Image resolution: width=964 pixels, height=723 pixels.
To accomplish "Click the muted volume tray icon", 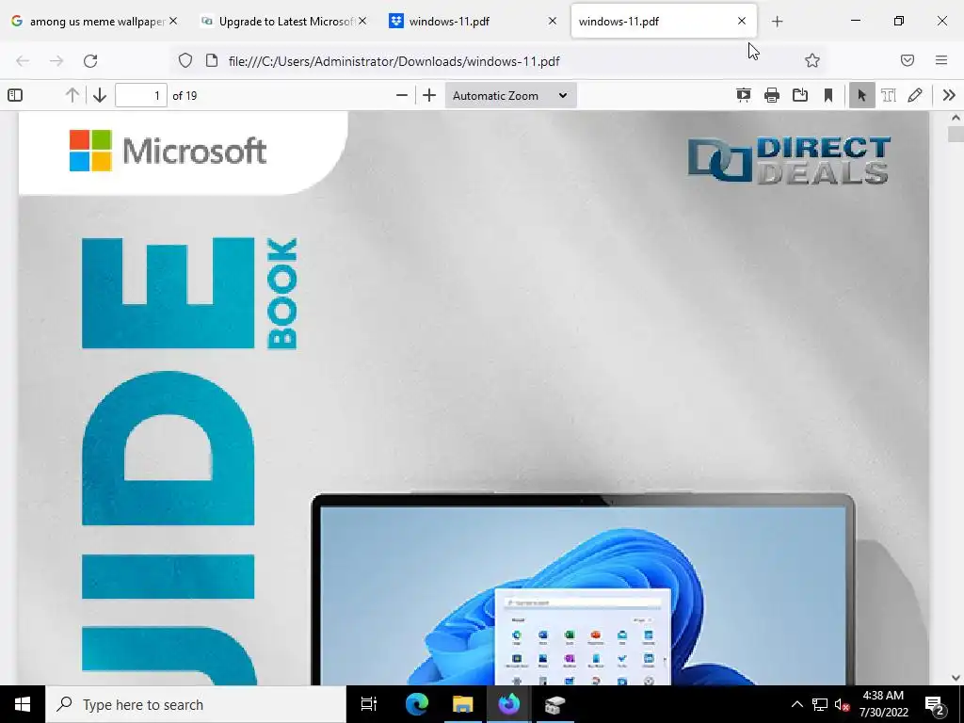I will tap(843, 704).
